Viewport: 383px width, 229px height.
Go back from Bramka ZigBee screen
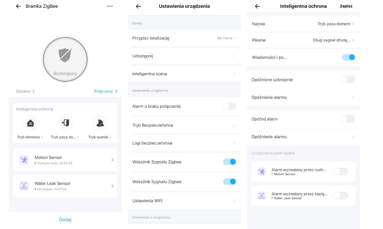point(18,6)
